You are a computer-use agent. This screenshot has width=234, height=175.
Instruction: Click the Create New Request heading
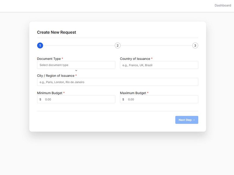pos(56,32)
